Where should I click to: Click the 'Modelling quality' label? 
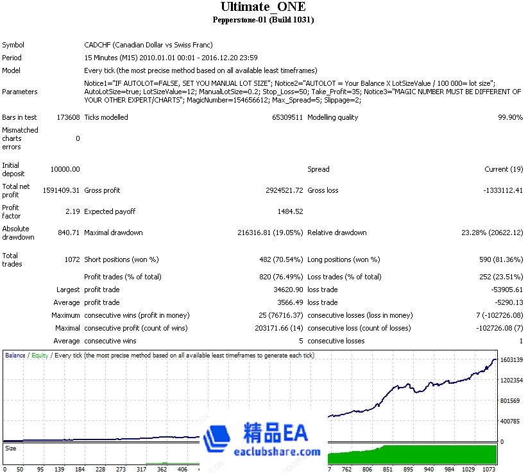click(333, 117)
